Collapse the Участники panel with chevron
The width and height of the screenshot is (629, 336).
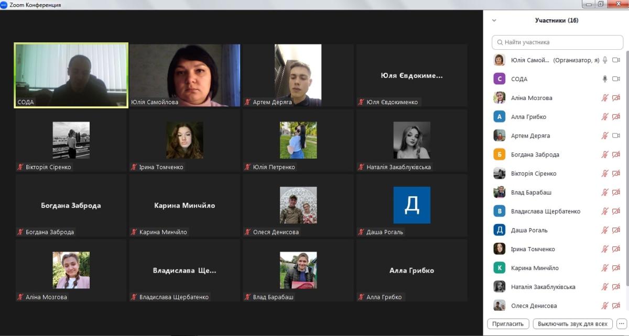(494, 20)
